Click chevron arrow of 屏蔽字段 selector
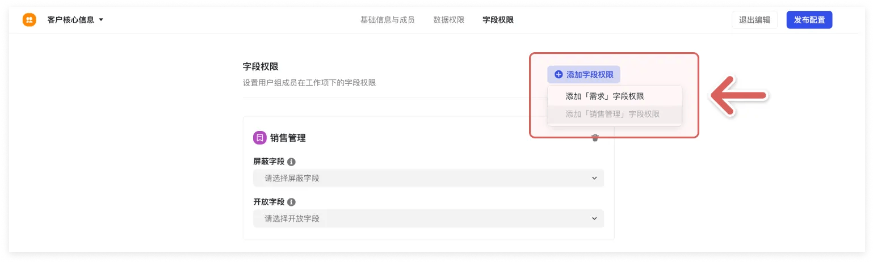Image resolution: width=873 pixels, height=262 pixels. click(594, 178)
